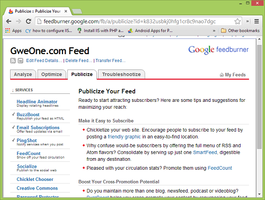
Task: Select the Publicize browser tab title
Action: point(38,11)
